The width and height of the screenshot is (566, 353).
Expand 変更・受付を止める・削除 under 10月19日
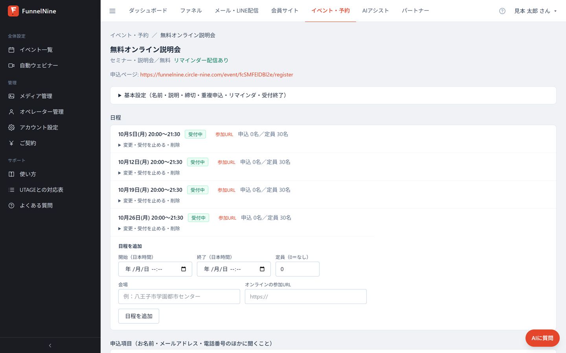coord(149,201)
